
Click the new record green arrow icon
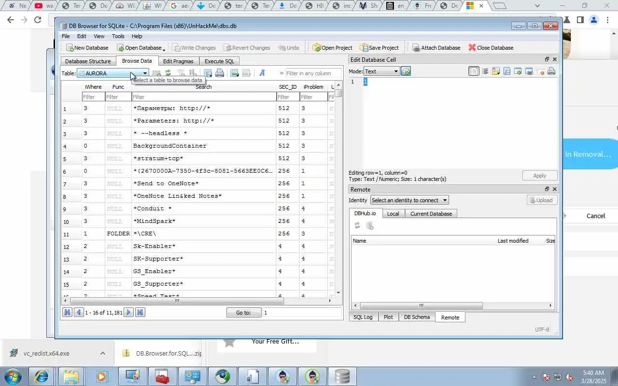(235, 73)
